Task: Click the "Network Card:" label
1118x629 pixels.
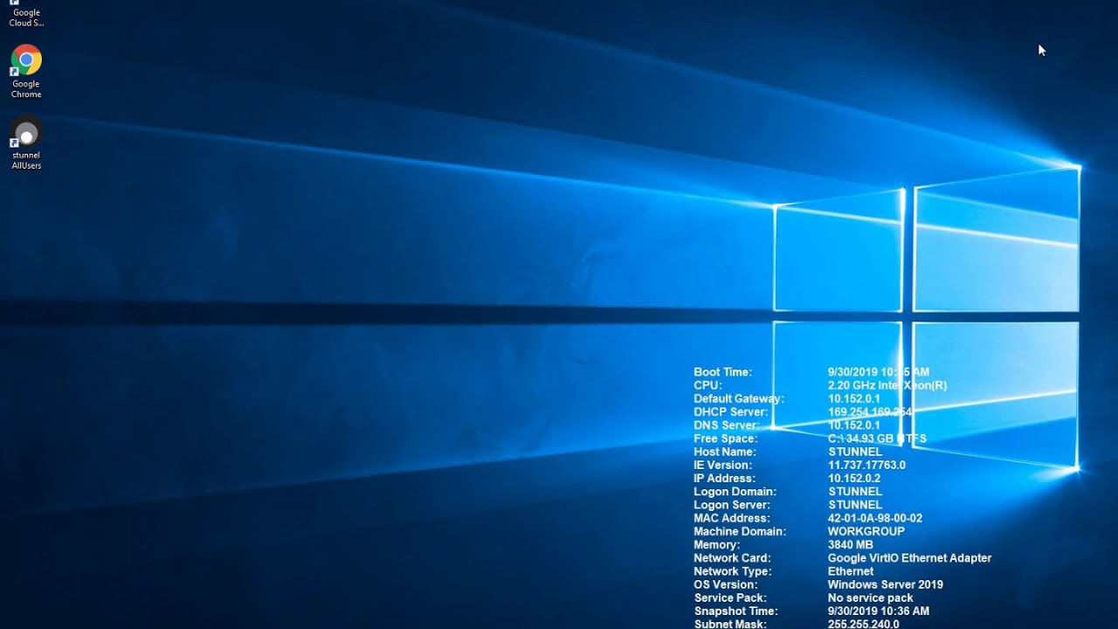Action: [732, 557]
